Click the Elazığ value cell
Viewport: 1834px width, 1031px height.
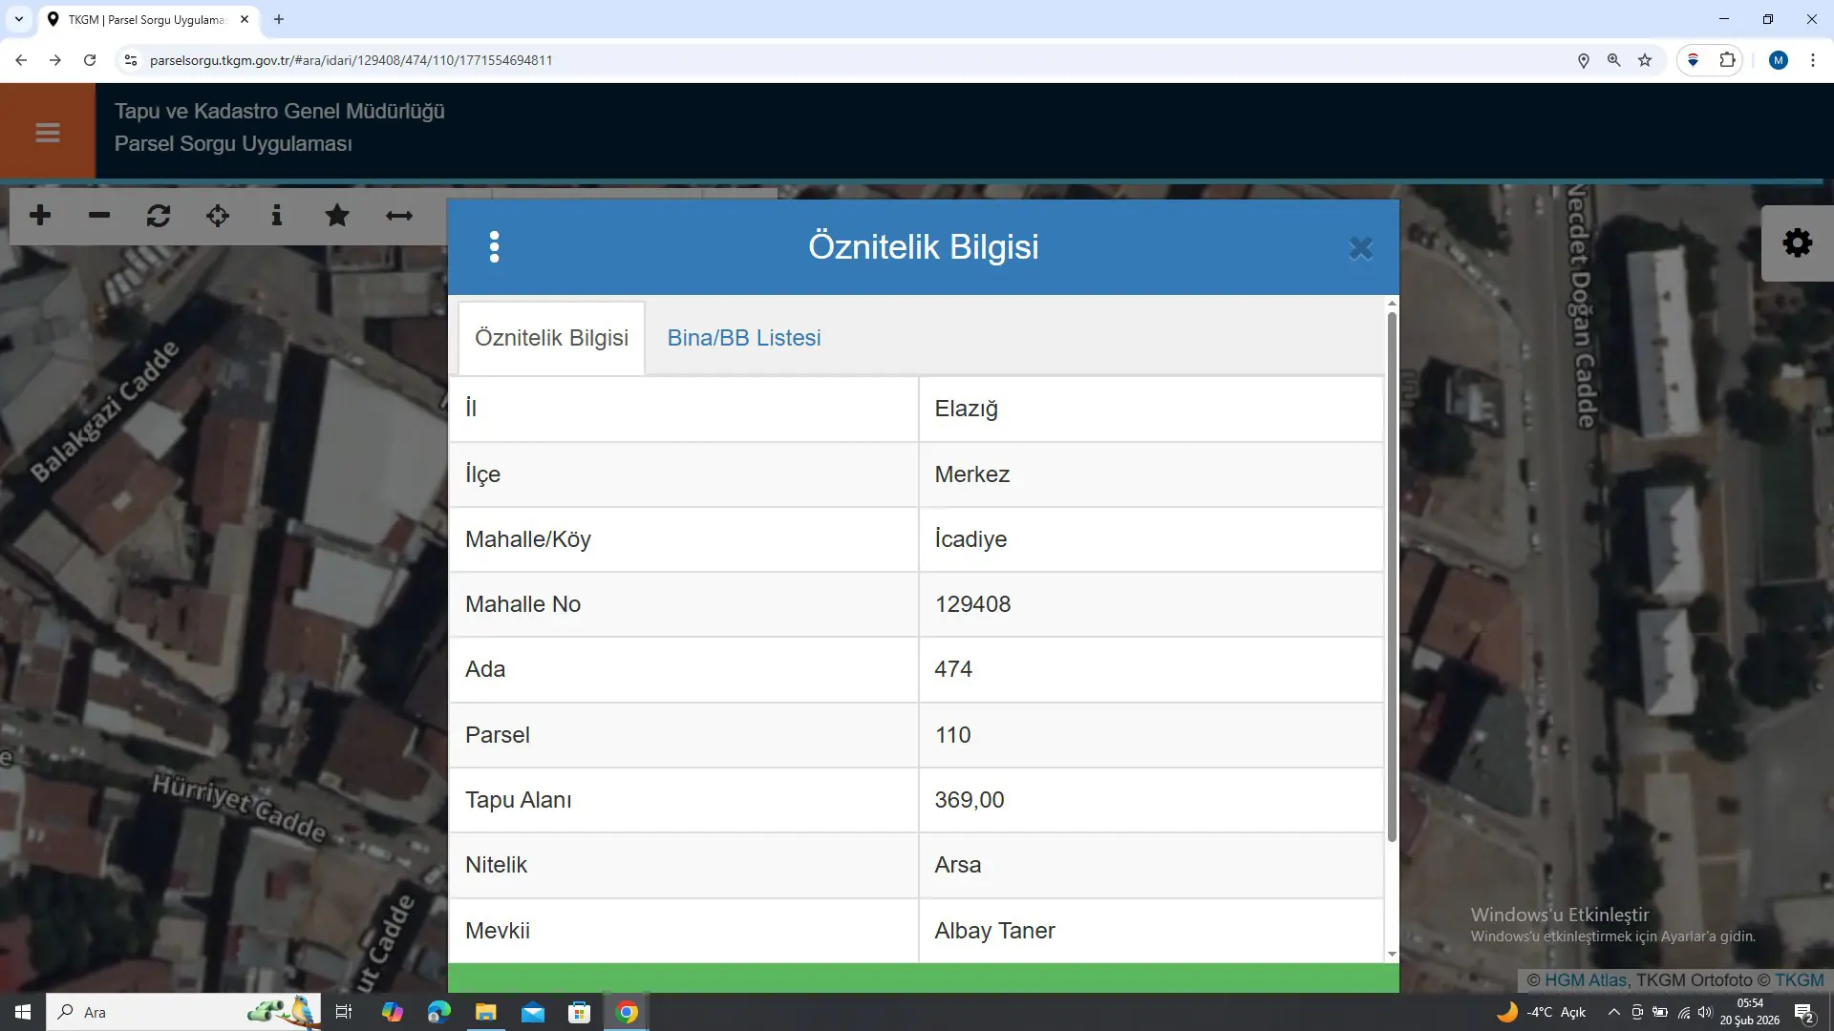pos(1151,409)
